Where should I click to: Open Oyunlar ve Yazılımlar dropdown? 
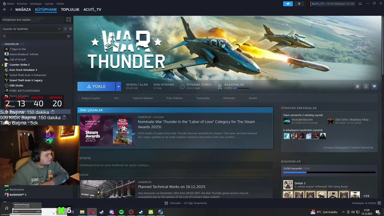tap(31, 29)
